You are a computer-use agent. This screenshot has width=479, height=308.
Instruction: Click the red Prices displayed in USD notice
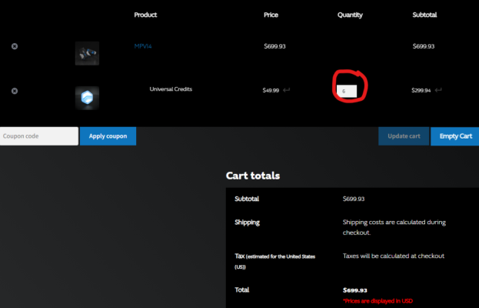[x=378, y=301]
